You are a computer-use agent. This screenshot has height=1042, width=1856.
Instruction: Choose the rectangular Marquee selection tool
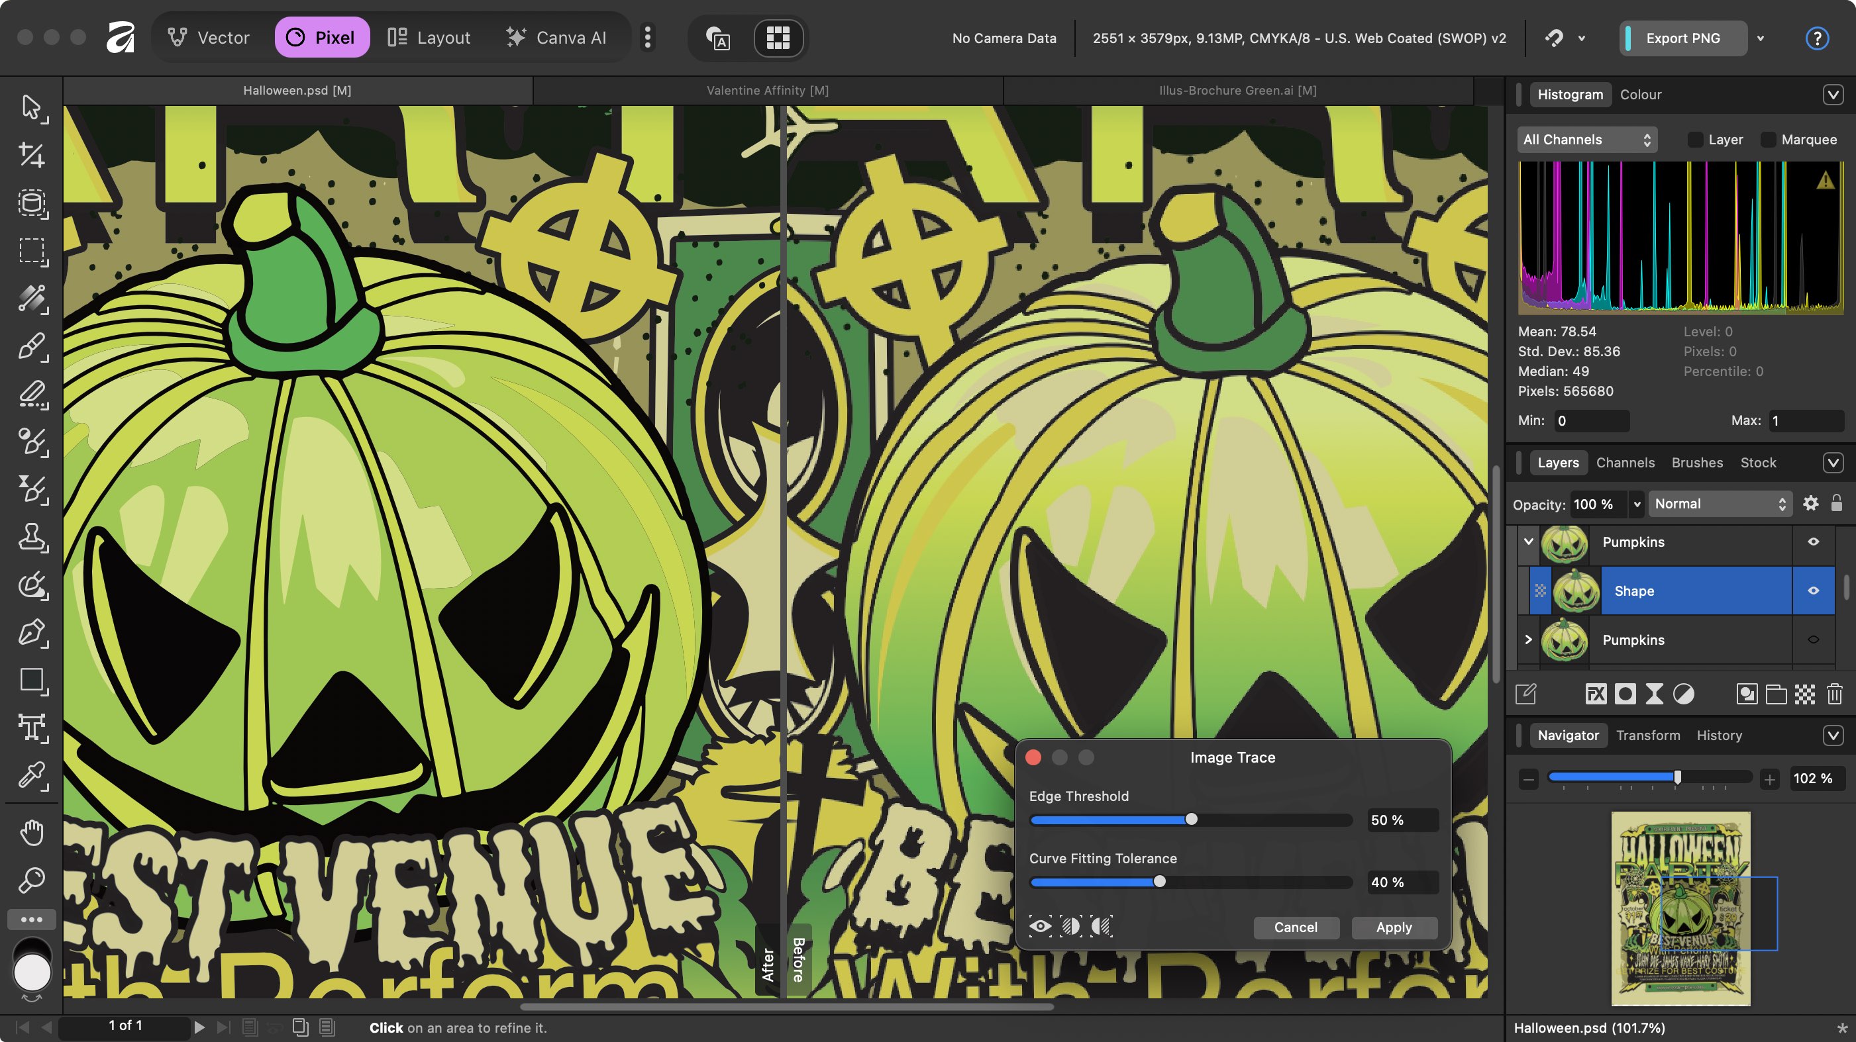[x=31, y=251]
